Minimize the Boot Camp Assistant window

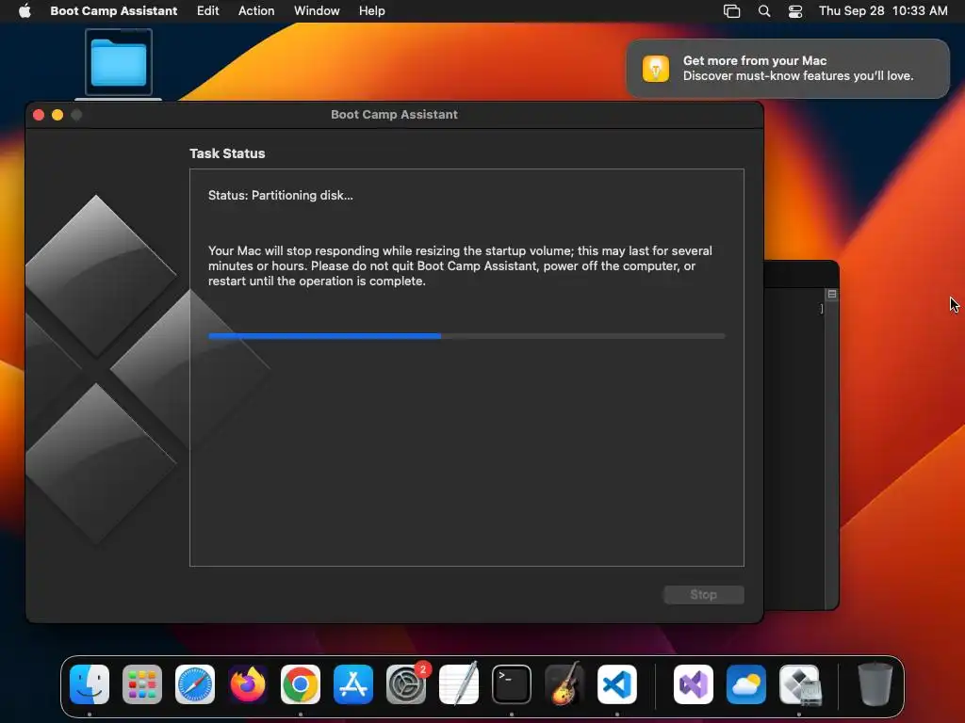coord(57,115)
